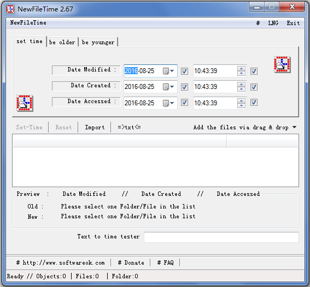Click the Set-Time button

click(x=30, y=127)
